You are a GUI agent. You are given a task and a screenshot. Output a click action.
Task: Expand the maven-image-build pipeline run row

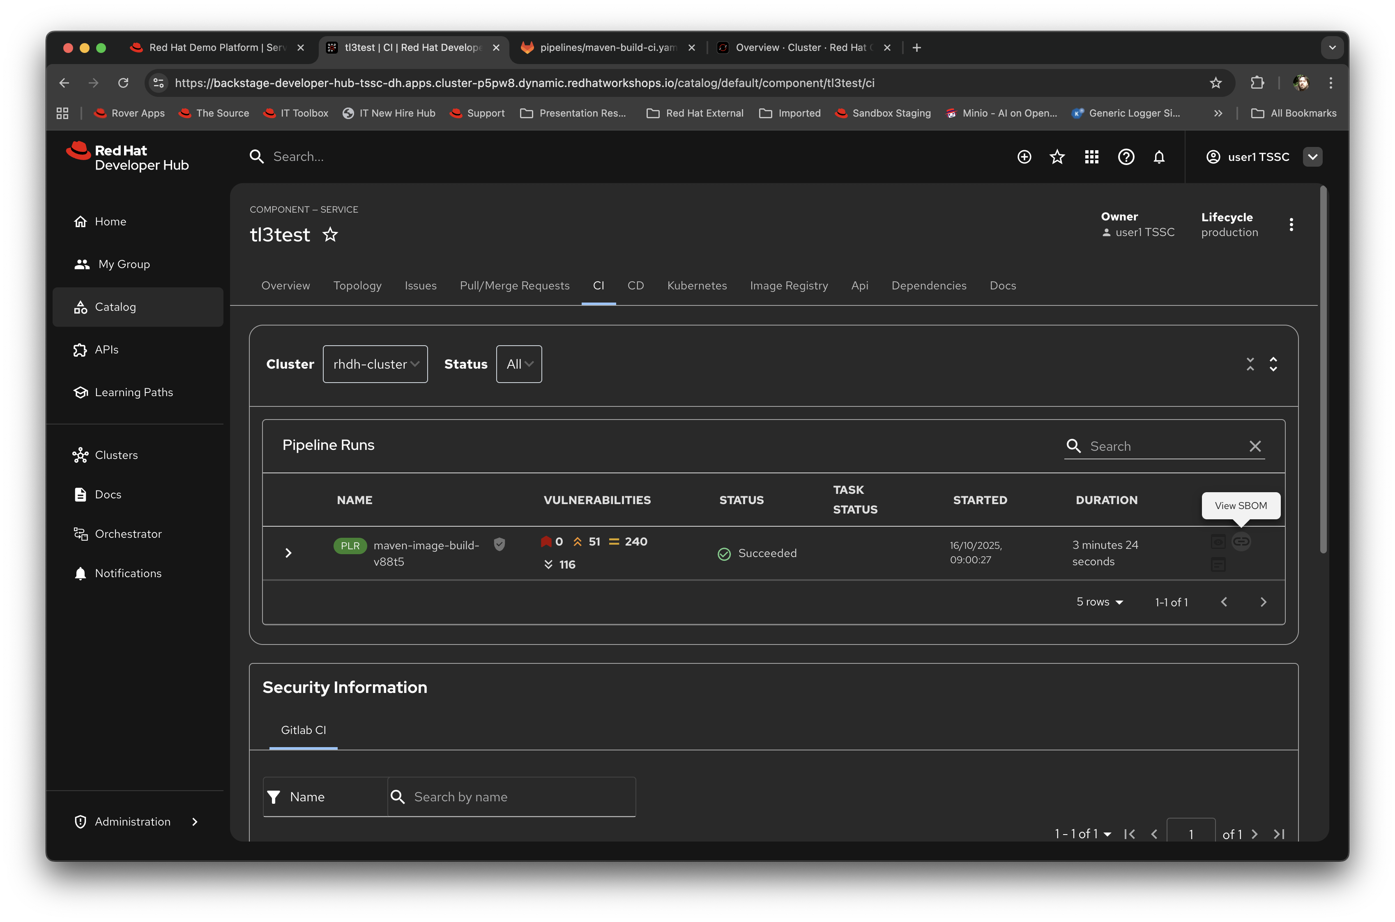click(288, 553)
